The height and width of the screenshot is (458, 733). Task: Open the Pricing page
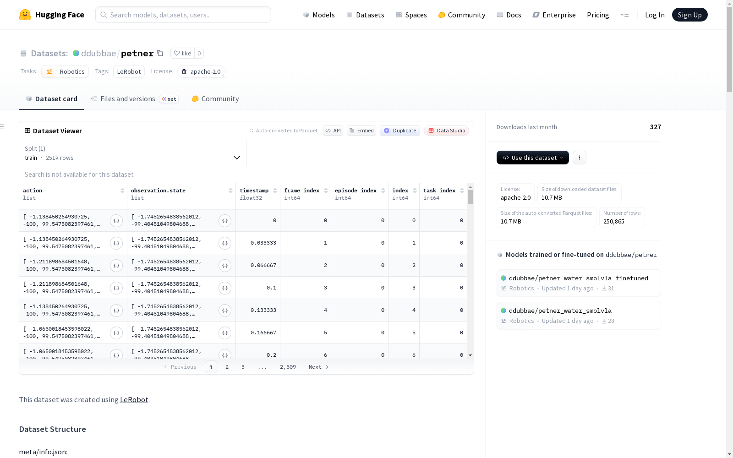click(598, 15)
